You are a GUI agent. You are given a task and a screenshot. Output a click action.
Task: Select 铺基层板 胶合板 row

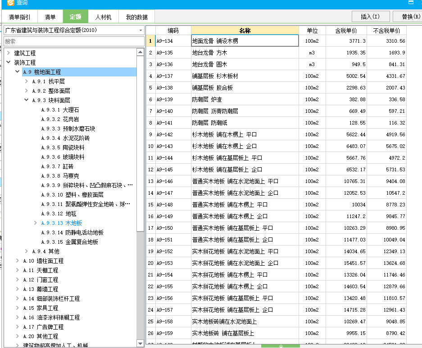276,88
